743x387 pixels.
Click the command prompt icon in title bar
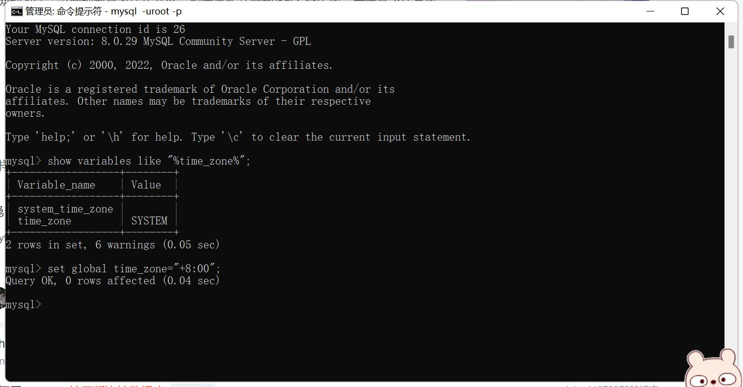[16, 11]
